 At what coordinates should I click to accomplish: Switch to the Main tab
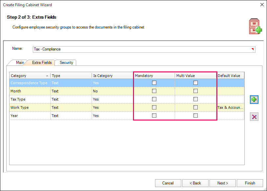(x=20, y=63)
